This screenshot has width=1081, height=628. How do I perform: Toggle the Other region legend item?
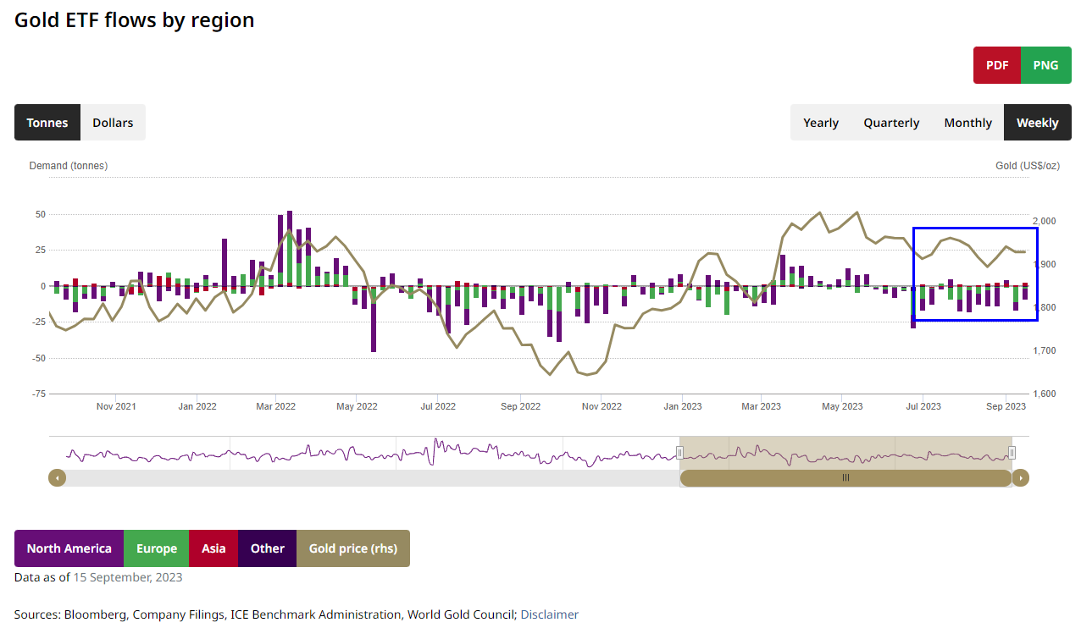click(267, 548)
